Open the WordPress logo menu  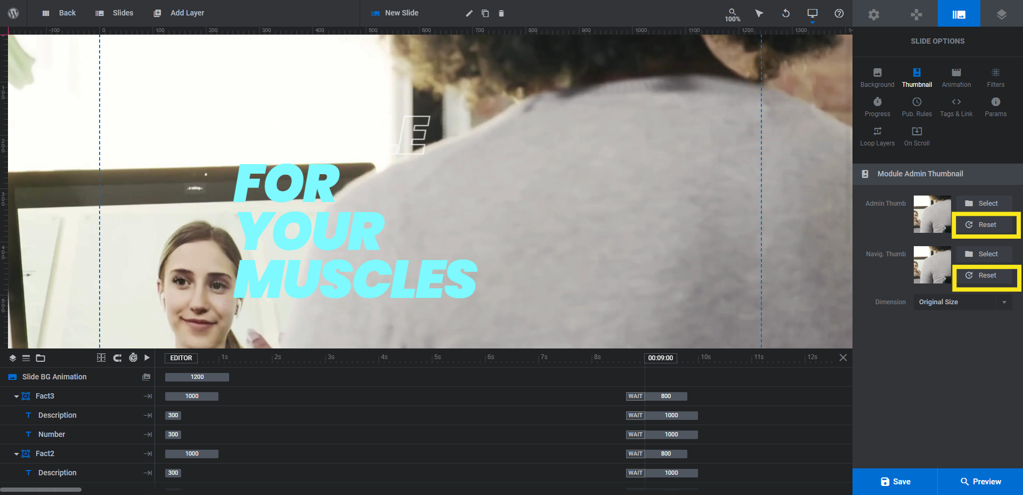pyautogui.click(x=13, y=13)
